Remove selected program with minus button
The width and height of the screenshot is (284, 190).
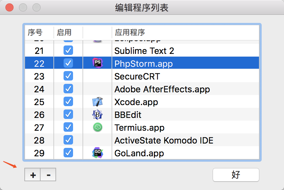(x=48, y=175)
